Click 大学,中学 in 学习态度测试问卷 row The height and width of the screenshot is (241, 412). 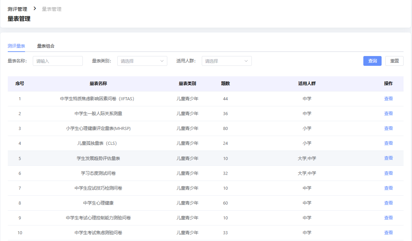[x=307, y=173]
